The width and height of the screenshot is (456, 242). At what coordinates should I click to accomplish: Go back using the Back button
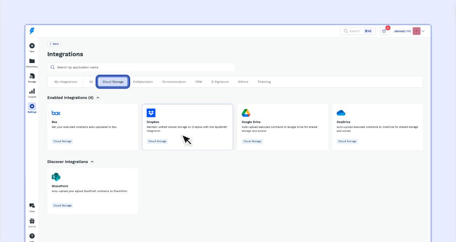click(x=54, y=44)
